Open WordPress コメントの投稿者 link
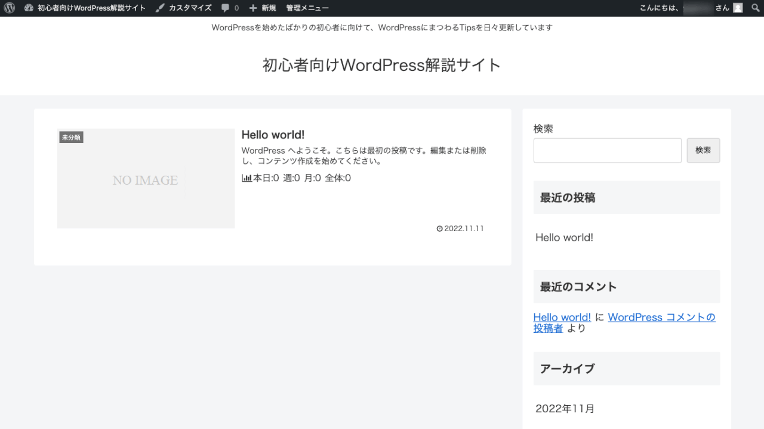The height and width of the screenshot is (429, 764). pyautogui.click(x=624, y=322)
